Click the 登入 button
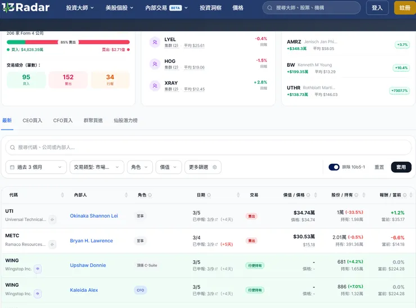The image size is (416, 308). (x=377, y=8)
